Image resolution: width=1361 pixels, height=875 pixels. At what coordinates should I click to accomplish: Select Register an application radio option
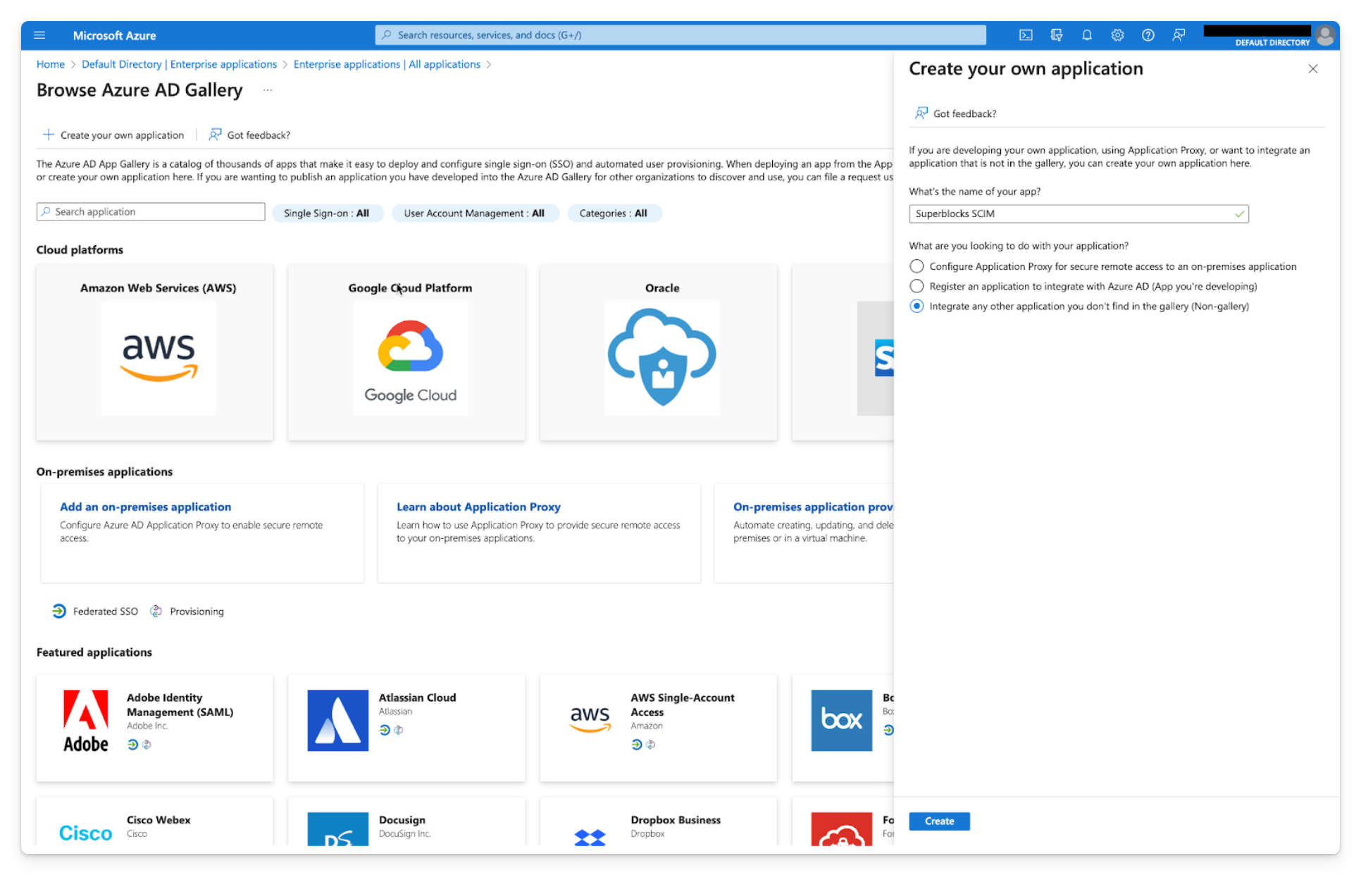[916, 286]
